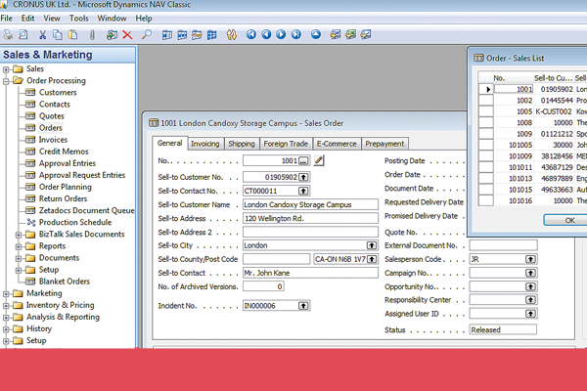Open Invoices in the navigation tree
The image size is (587, 391).
tap(53, 140)
